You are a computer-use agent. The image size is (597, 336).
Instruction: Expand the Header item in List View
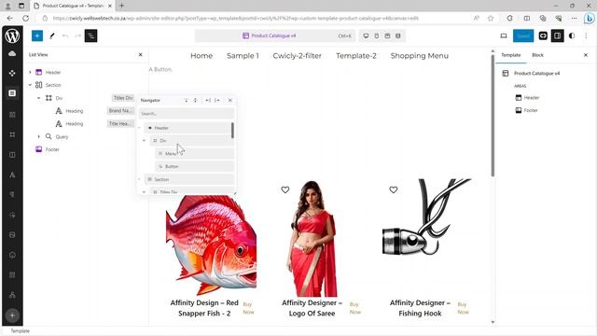30,72
